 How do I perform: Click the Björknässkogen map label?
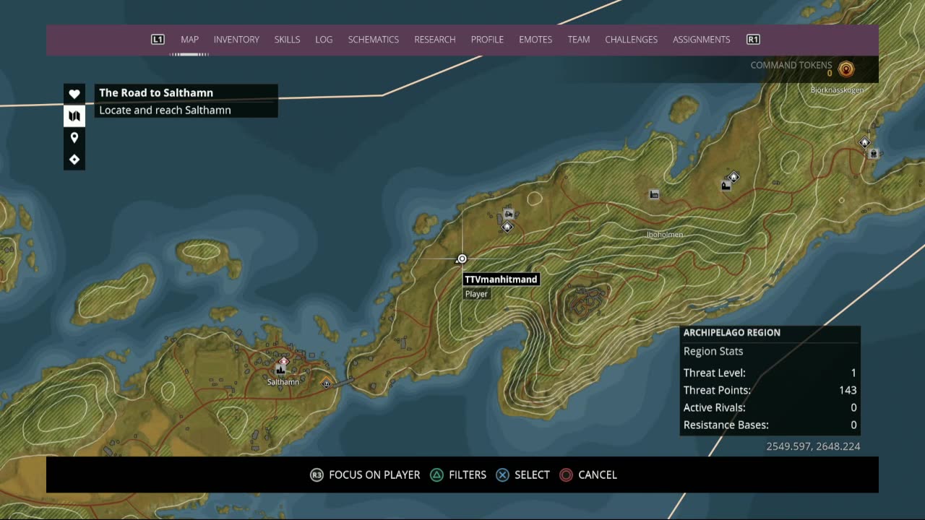point(838,90)
